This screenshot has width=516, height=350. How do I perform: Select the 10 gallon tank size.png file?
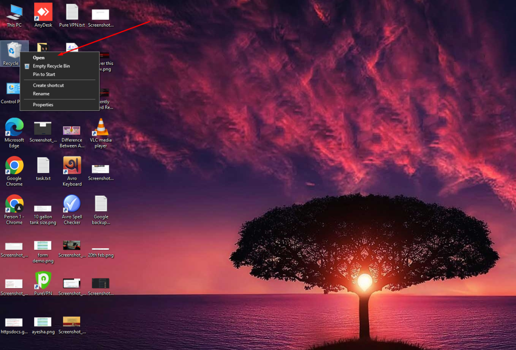tap(43, 209)
